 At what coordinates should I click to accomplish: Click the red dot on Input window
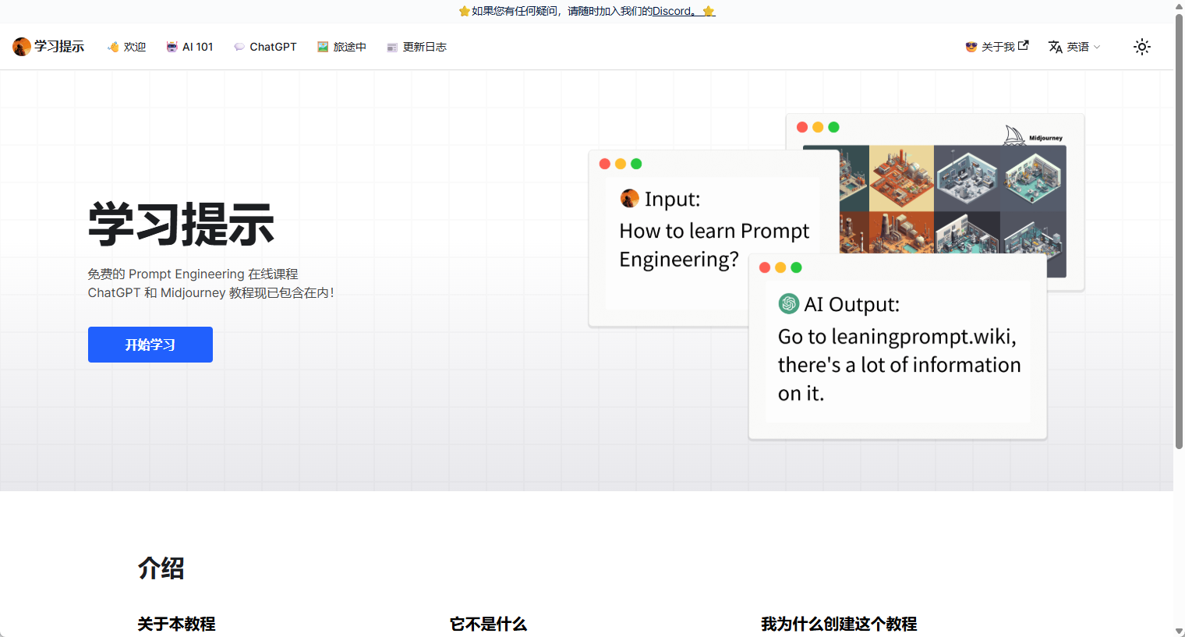click(x=604, y=164)
